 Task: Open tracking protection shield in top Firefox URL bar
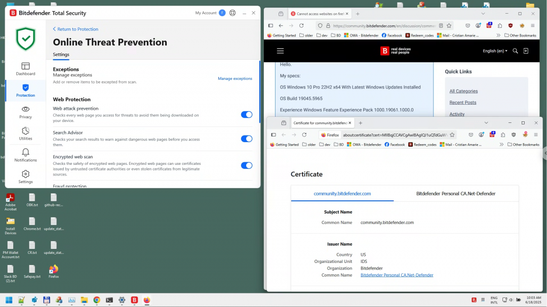[x=320, y=25]
